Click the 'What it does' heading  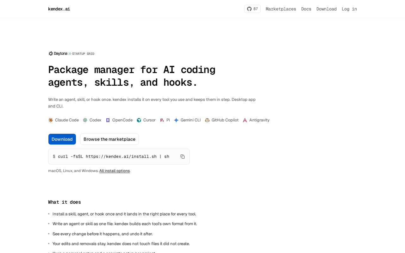(x=65, y=202)
